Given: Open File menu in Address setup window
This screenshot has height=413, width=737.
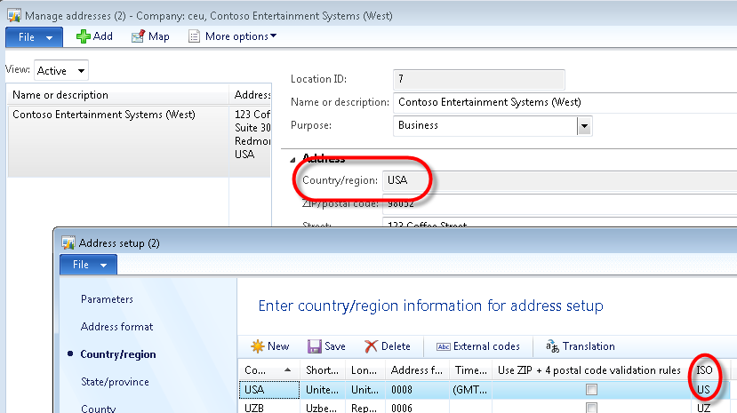Looking at the screenshot, I should pos(88,265).
